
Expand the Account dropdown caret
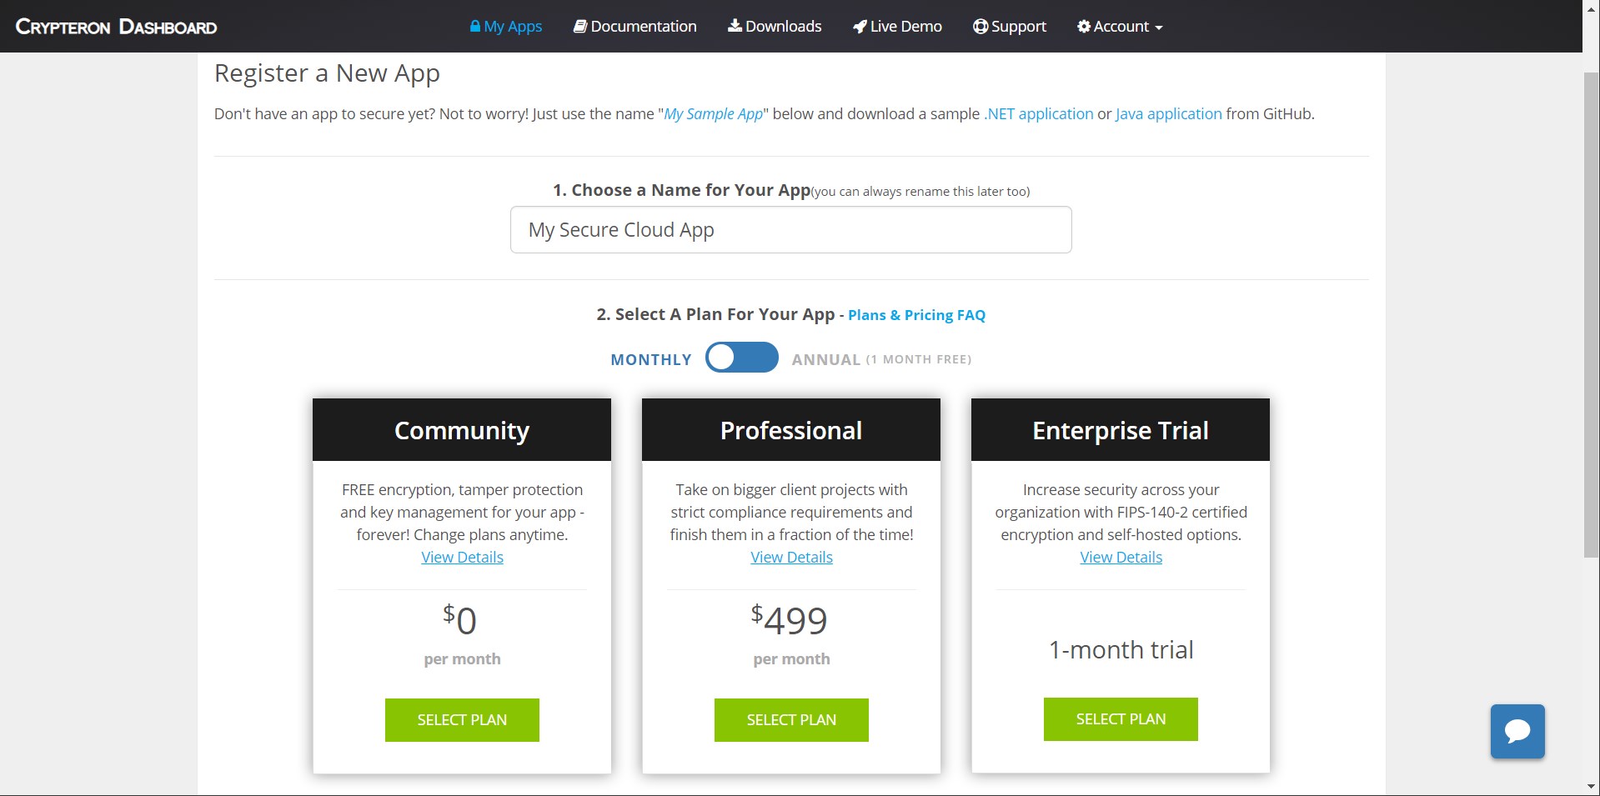coord(1158,28)
